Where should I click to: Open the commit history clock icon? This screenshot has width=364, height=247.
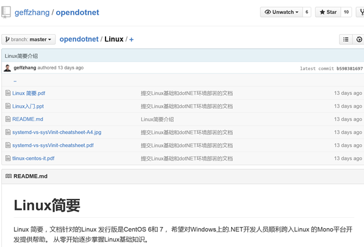[x=359, y=40]
